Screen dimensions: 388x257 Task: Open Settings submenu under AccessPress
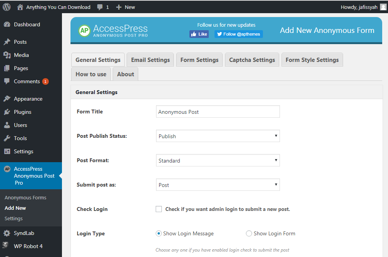tap(14, 218)
